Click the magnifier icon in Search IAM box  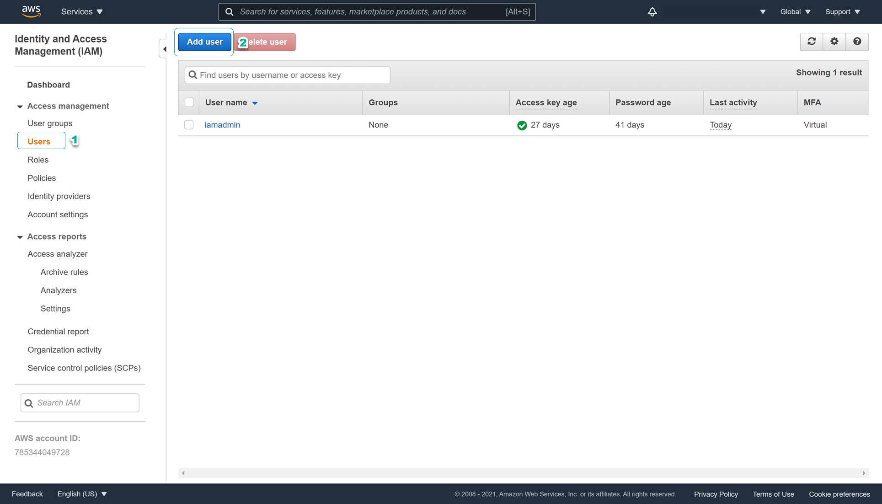[29, 403]
